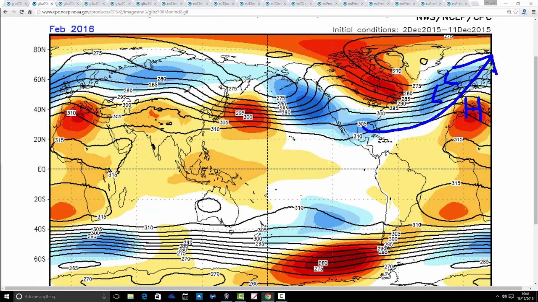Close the active glbz70 tab

(x=52, y=4)
